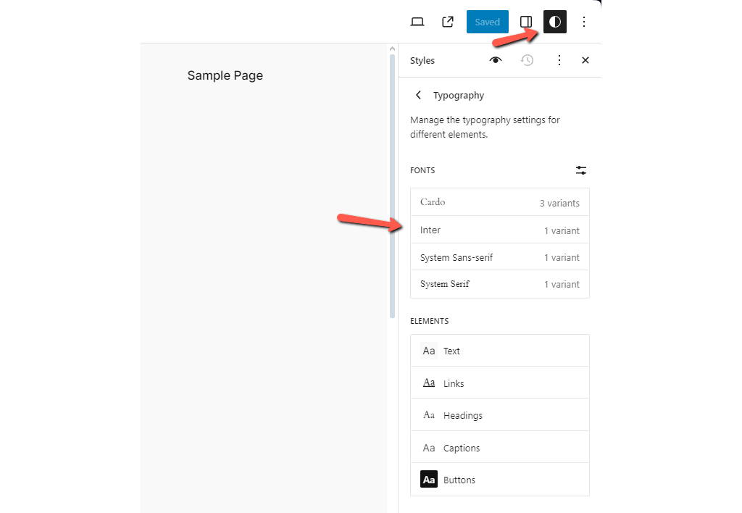Screen dimensions: 742x513
Task: Toggle the Styles half-circle icon
Action: point(555,22)
